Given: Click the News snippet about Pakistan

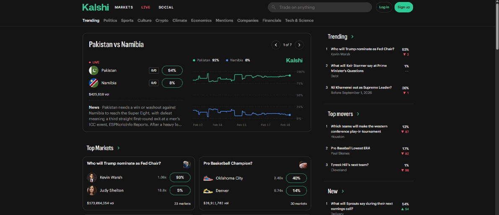Looking at the screenshot, I should click(x=135, y=116).
